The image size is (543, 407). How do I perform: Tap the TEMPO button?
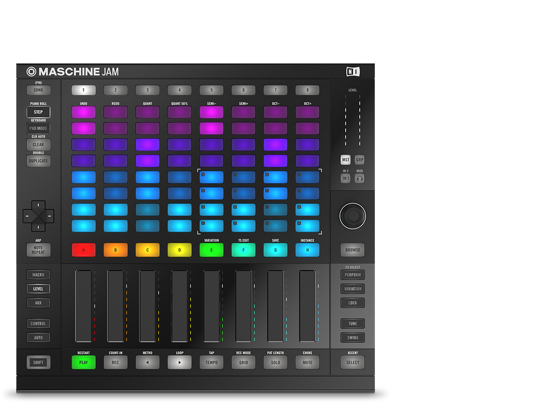pos(211,362)
